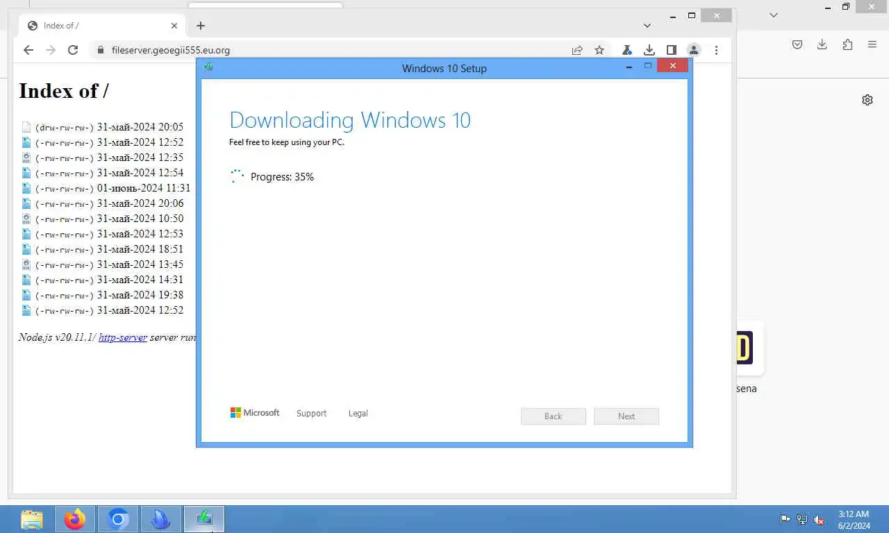The image size is (889, 533).
Task: Click the file icon dated 31-май-2024 20:06
Action: coord(26,203)
